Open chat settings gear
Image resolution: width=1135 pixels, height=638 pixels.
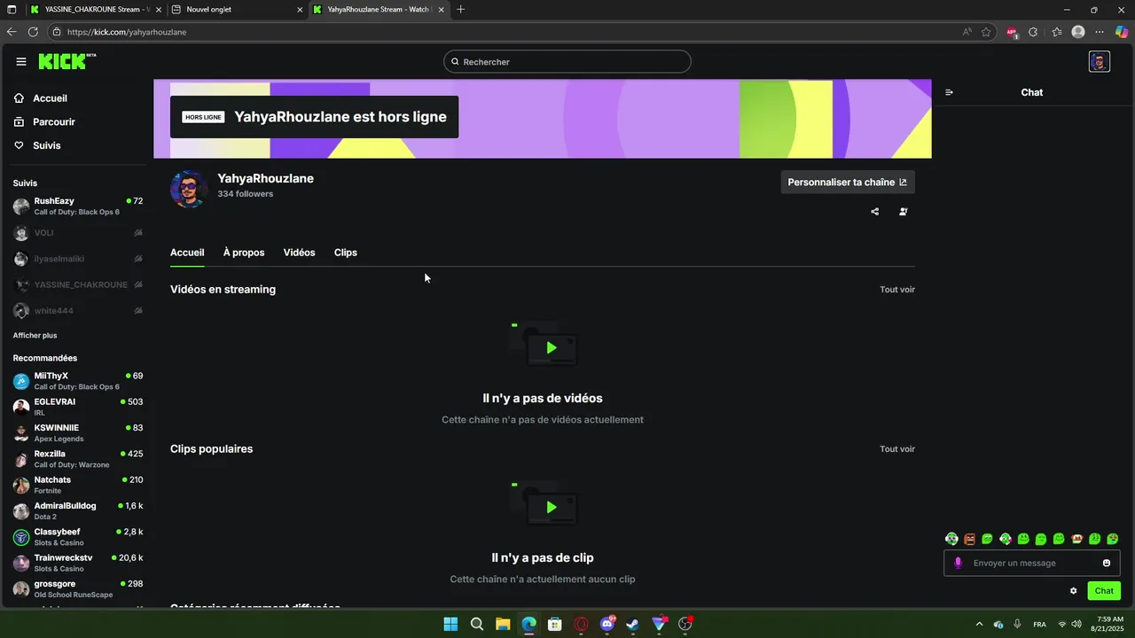[x=1074, y=591]
